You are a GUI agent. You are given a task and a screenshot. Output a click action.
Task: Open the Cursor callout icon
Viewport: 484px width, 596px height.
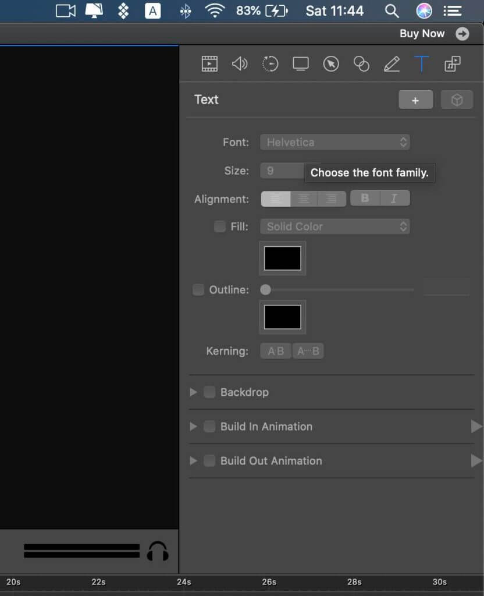pos(331,64)
